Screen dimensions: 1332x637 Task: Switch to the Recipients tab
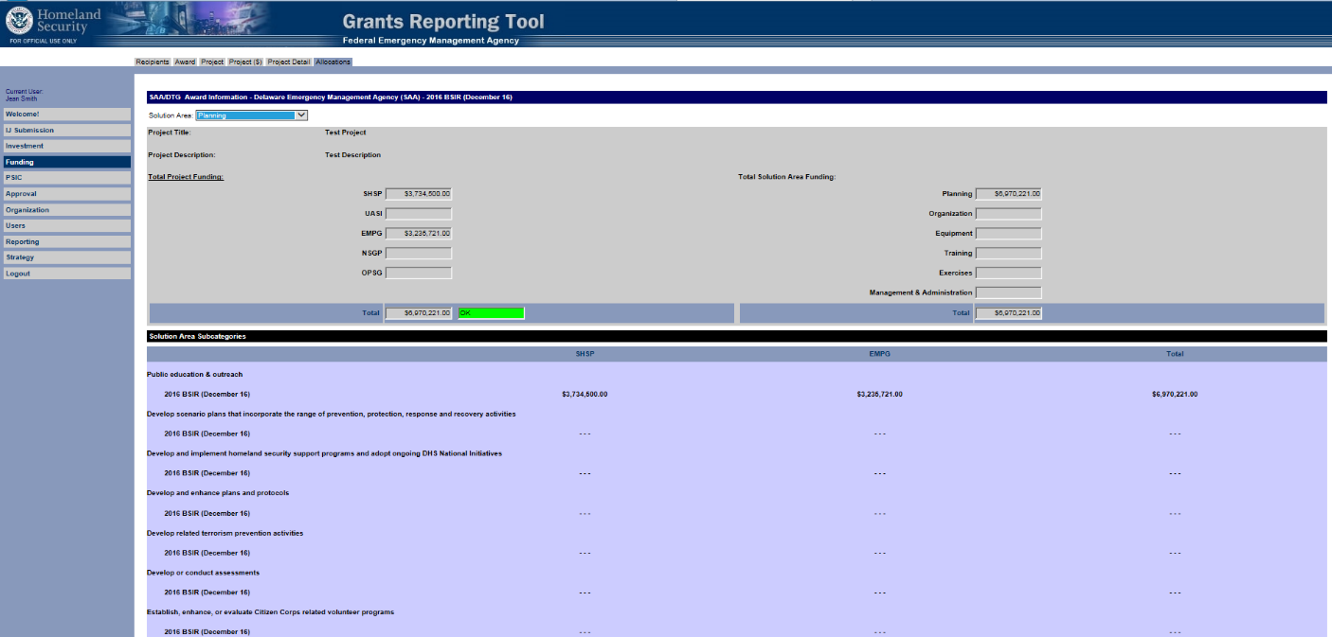point(153,62)
